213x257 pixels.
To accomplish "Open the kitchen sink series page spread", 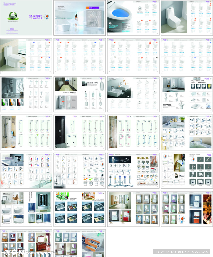I will pos(80,209).
